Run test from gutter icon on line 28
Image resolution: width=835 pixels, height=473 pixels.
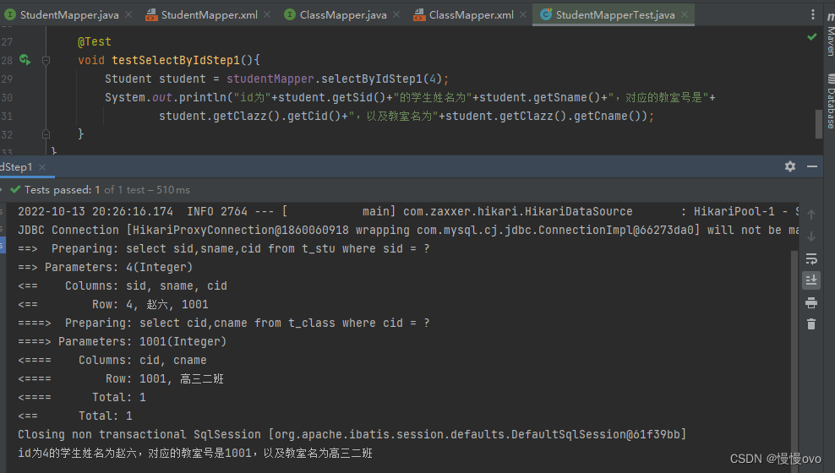[25, 60]
